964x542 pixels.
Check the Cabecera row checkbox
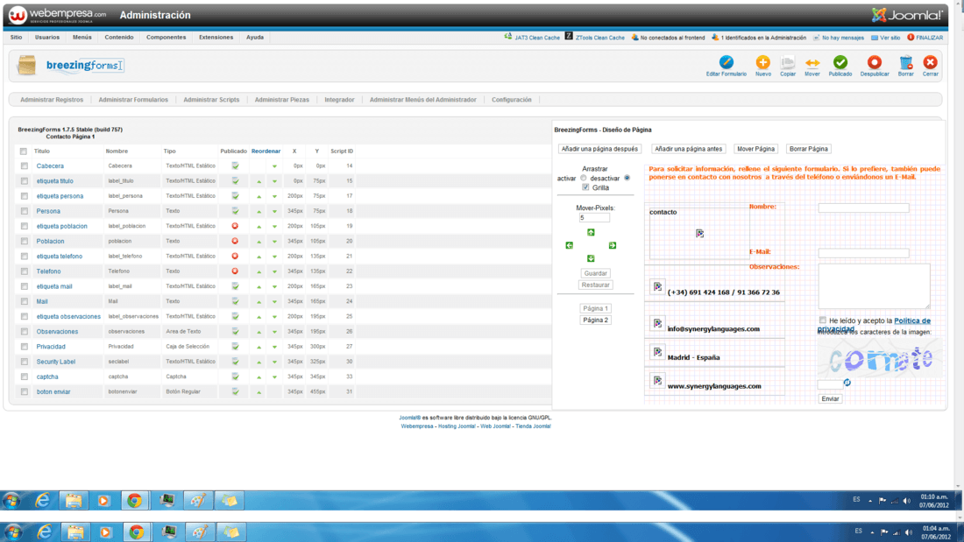24,165
